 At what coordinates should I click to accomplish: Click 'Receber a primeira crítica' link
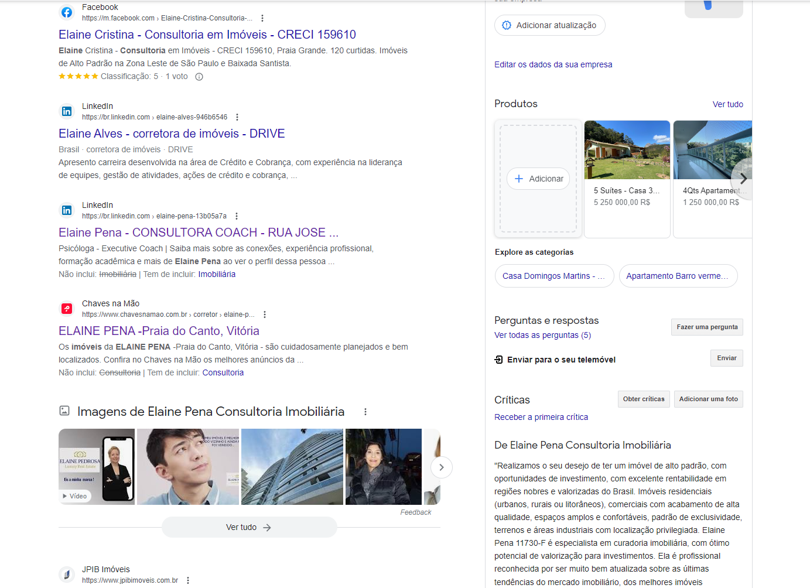(x=541, y=417)
